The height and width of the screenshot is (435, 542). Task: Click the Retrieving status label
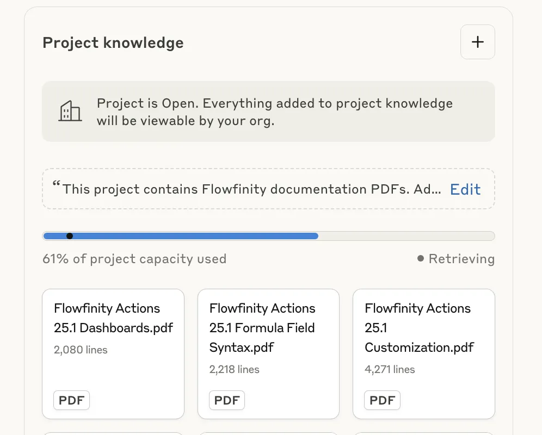pos(462,259)
